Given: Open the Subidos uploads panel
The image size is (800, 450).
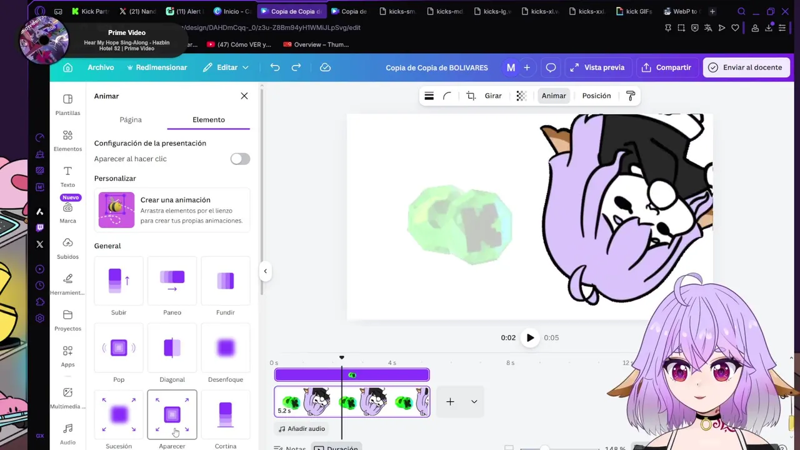Looking at the screenshot, I should pos(67,248).
